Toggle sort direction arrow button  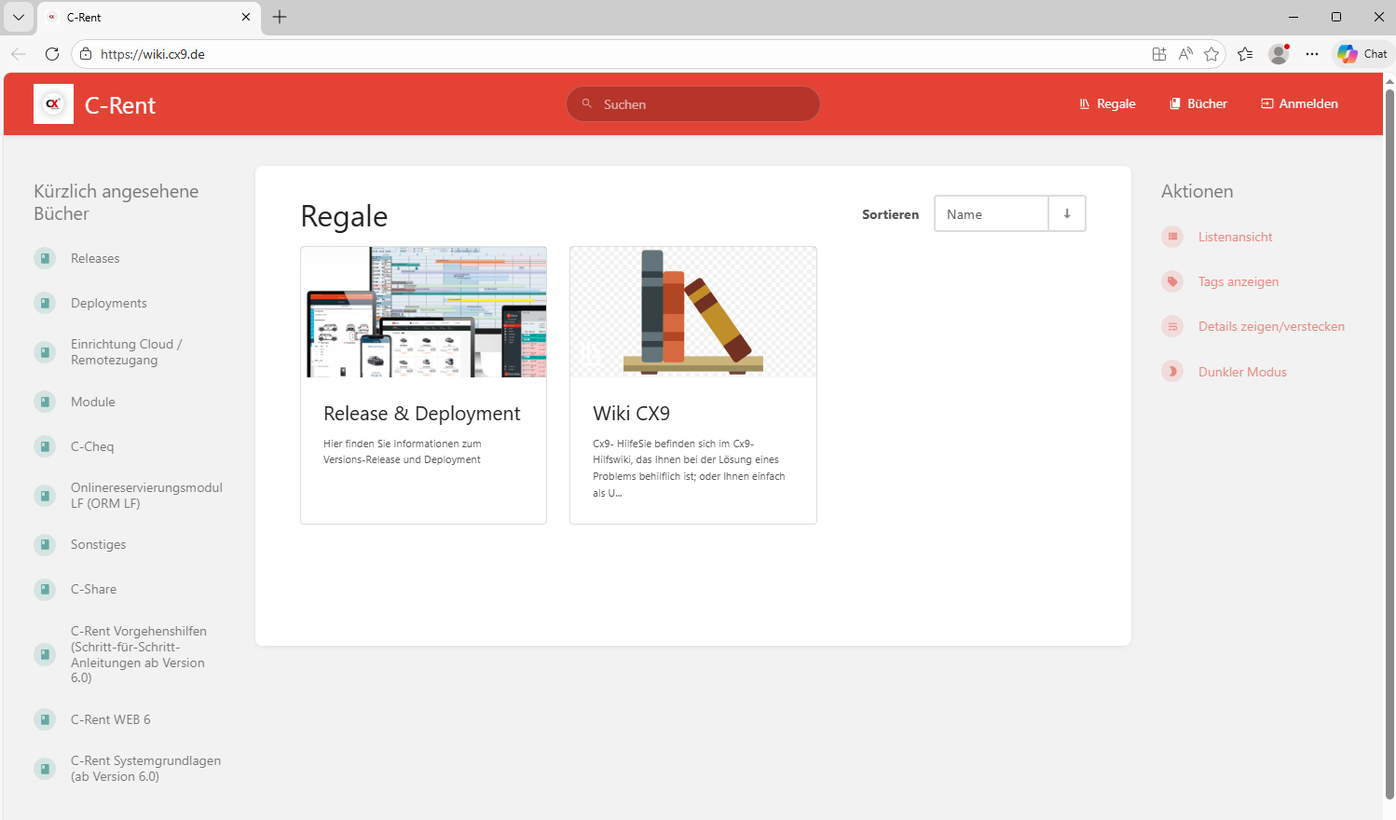pyautogui.click(x=1067, y=213)
